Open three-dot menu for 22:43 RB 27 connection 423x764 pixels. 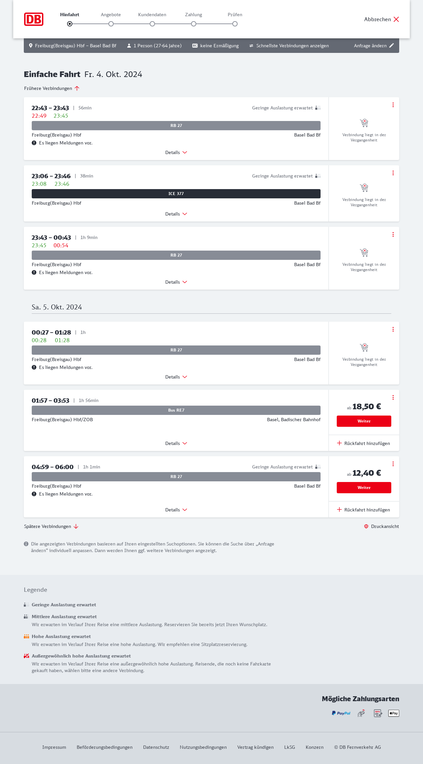(393, 105)
